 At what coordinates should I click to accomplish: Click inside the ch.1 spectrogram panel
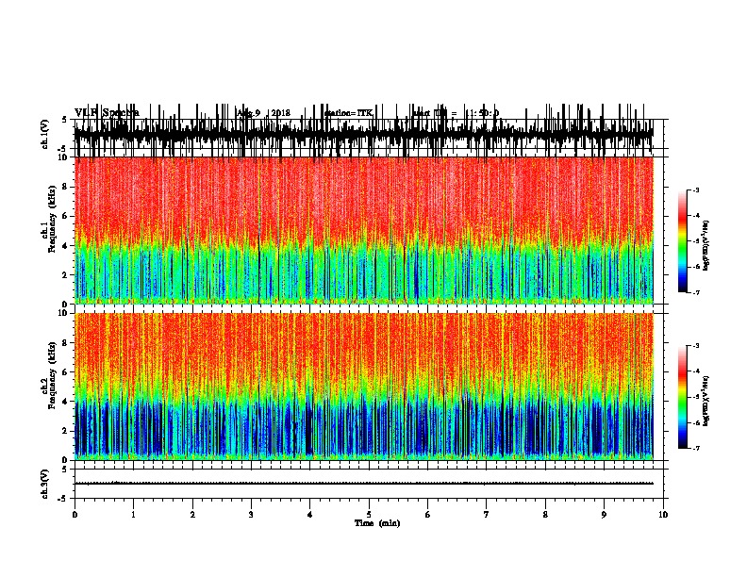coord(363,230)
